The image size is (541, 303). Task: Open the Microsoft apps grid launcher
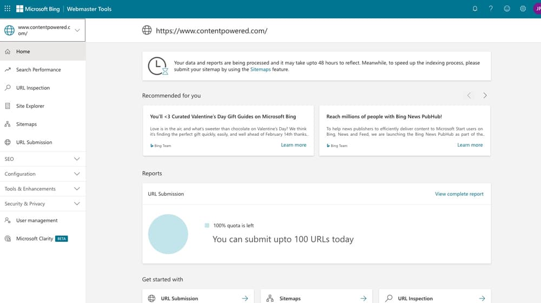pyautogui.click(x=7, y=9)
